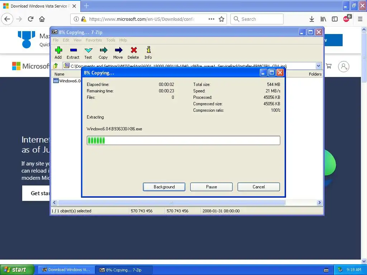Screen dimensions: 367x275
Task: Open a new Firefox tab
Action: click(86, 6)
